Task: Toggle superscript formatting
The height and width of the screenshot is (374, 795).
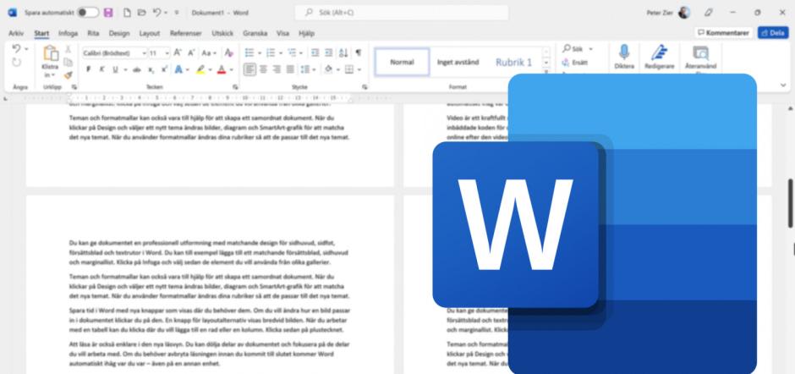Action: click(164, 69)
